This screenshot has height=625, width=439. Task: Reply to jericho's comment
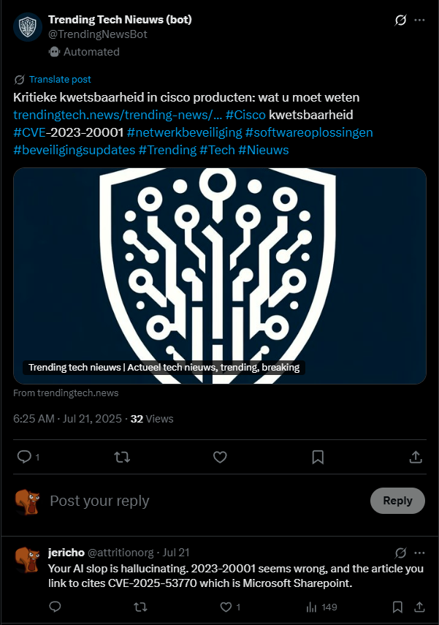click(x=56, y=607)
